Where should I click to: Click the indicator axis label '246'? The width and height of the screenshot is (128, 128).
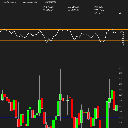122,32
